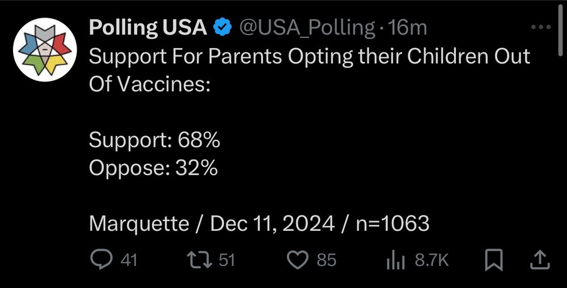Open the Polling USA profile avatar
This screenshot has height=288, width=567.
coord(45,49)
